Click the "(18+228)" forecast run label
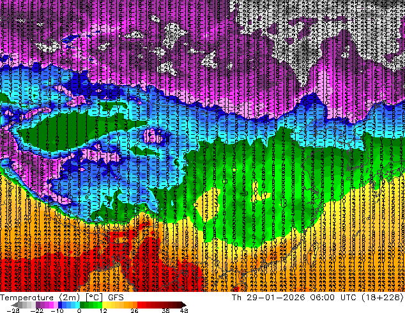The image size is (405, 313). (x=383, y=298)
